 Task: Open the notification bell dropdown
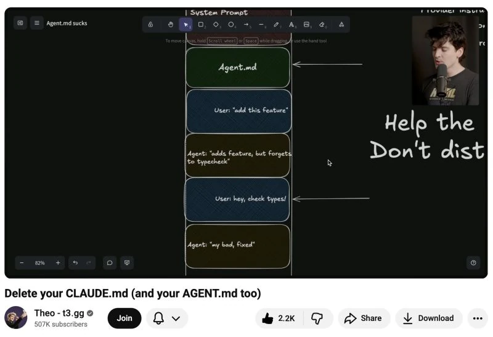pyautogui.click(x=167, y=318)
